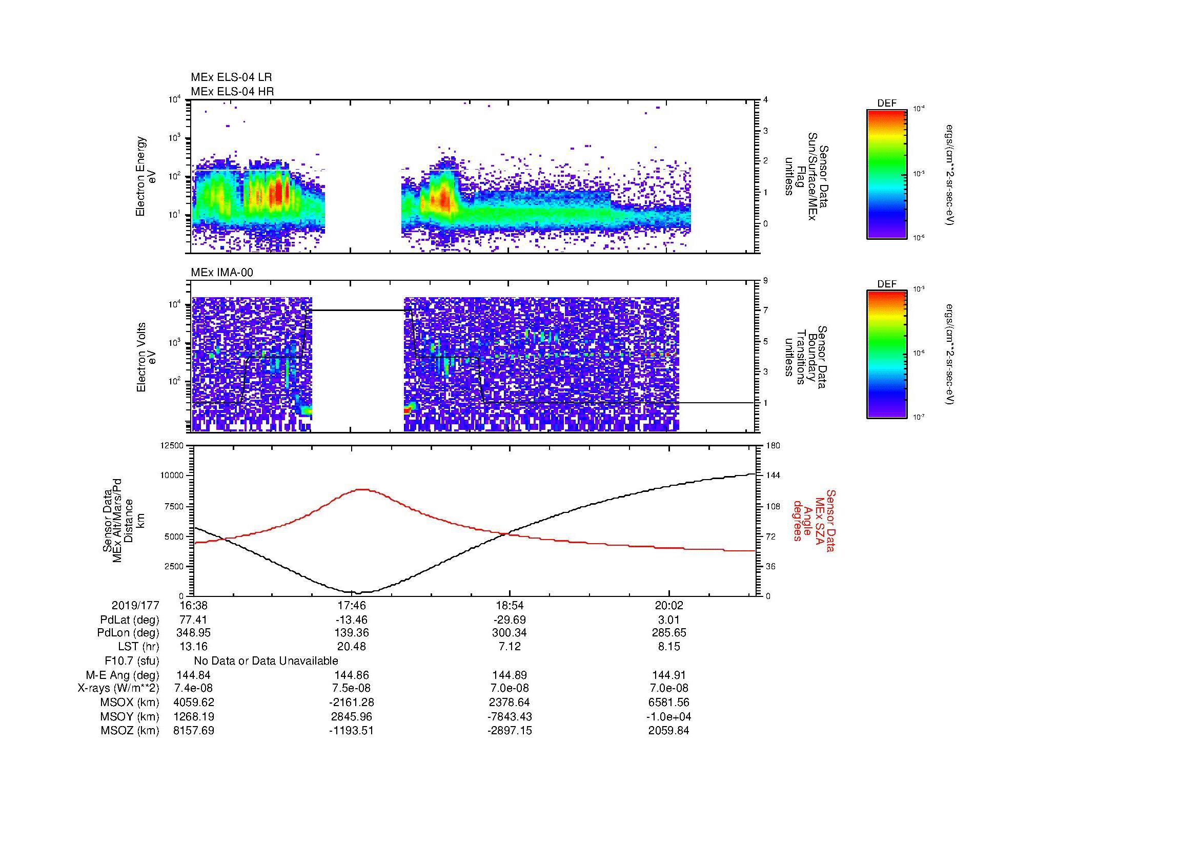Click the red 'MEx SZA Angle degrees' axis label
This screenshot has width=1199, height=847.
pyautogui.click(x=814, y=520)
